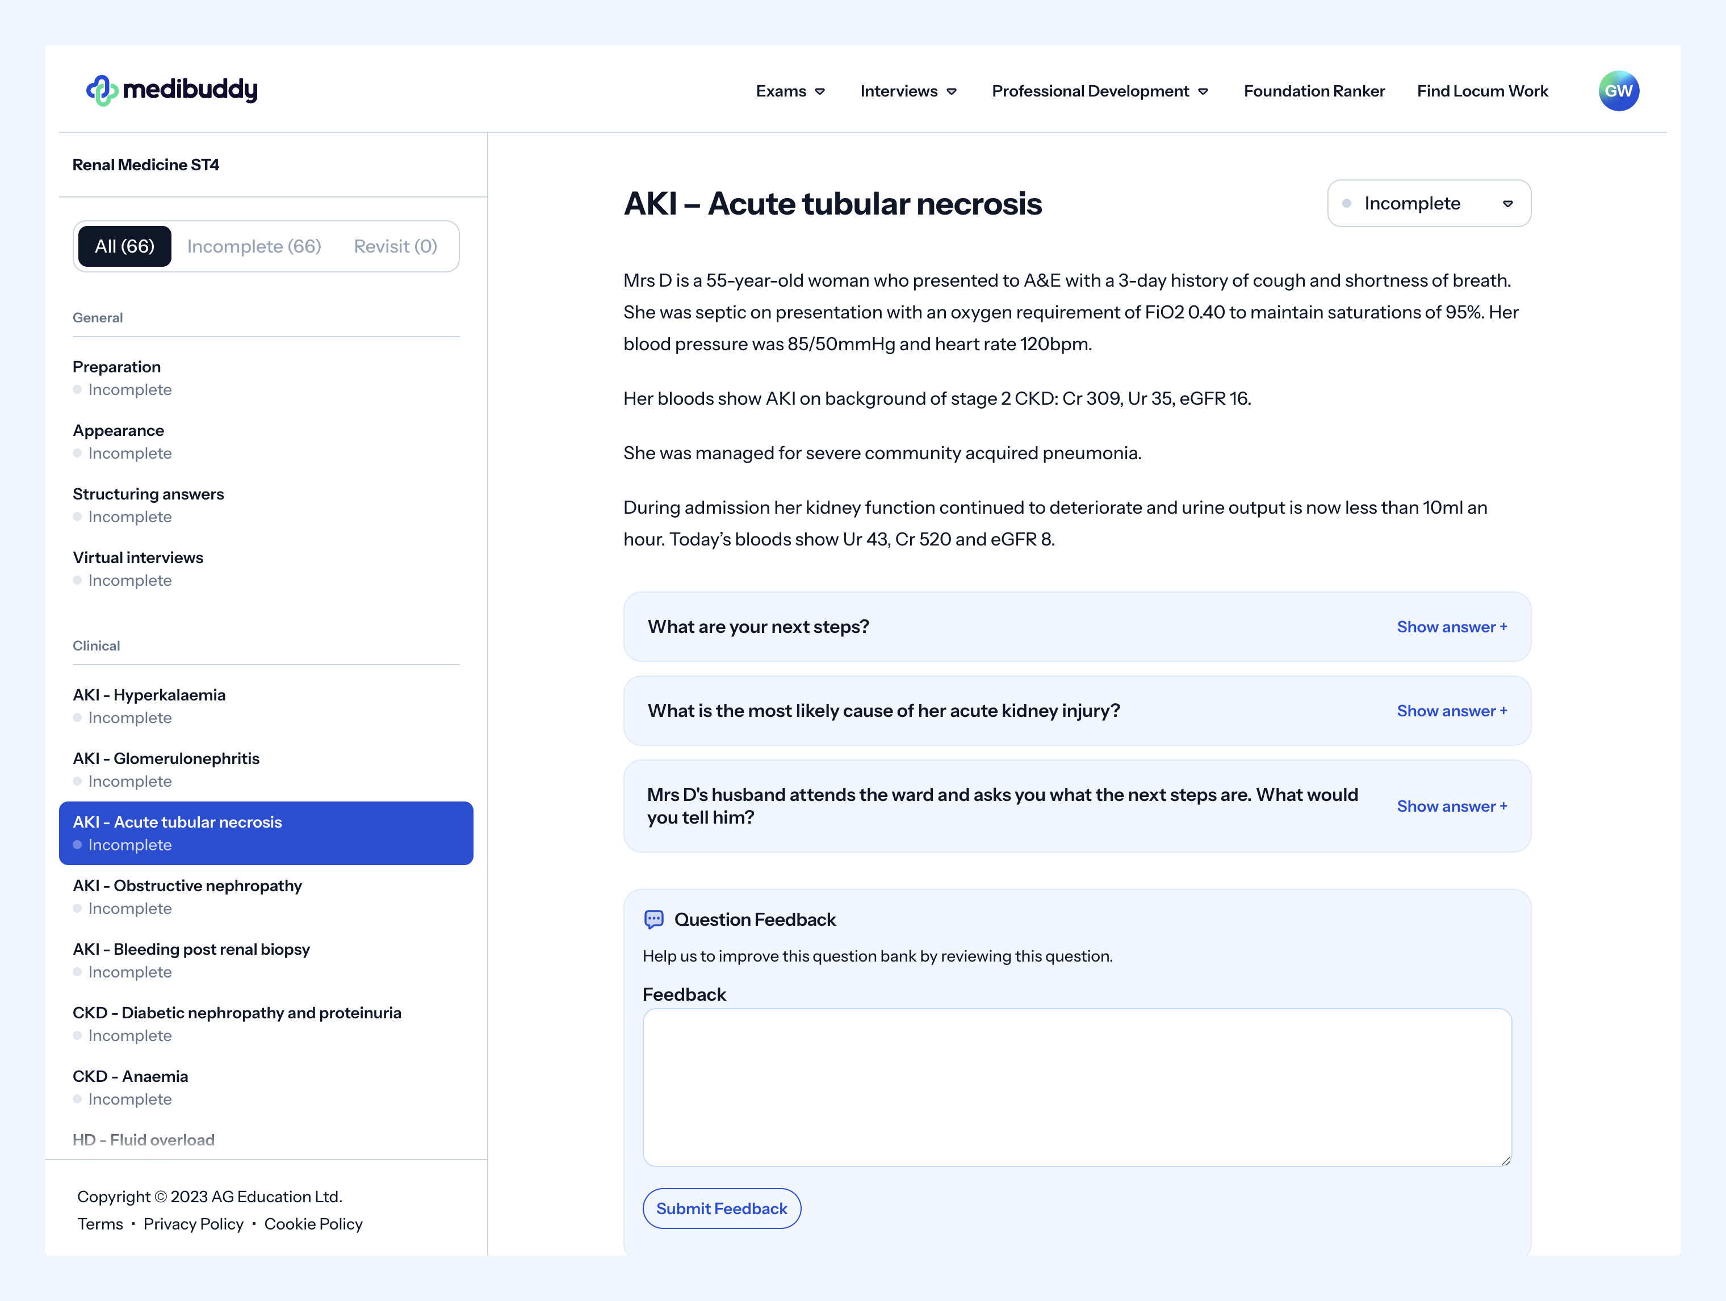Open AKI - Obstructive nephropathy case
This screenshot has height=1301, width=1726.
265,897
